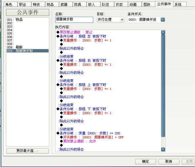Screen dimensions: 195x167
Task: Switch to the 状态 tab
Action: [x=121, y=5]
